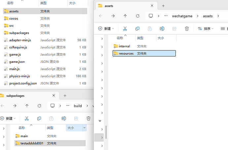Click the Rename icon in the subpackages toolbar
The width and height of the screenshot is (228, 150).
click(x=64, y=119)
